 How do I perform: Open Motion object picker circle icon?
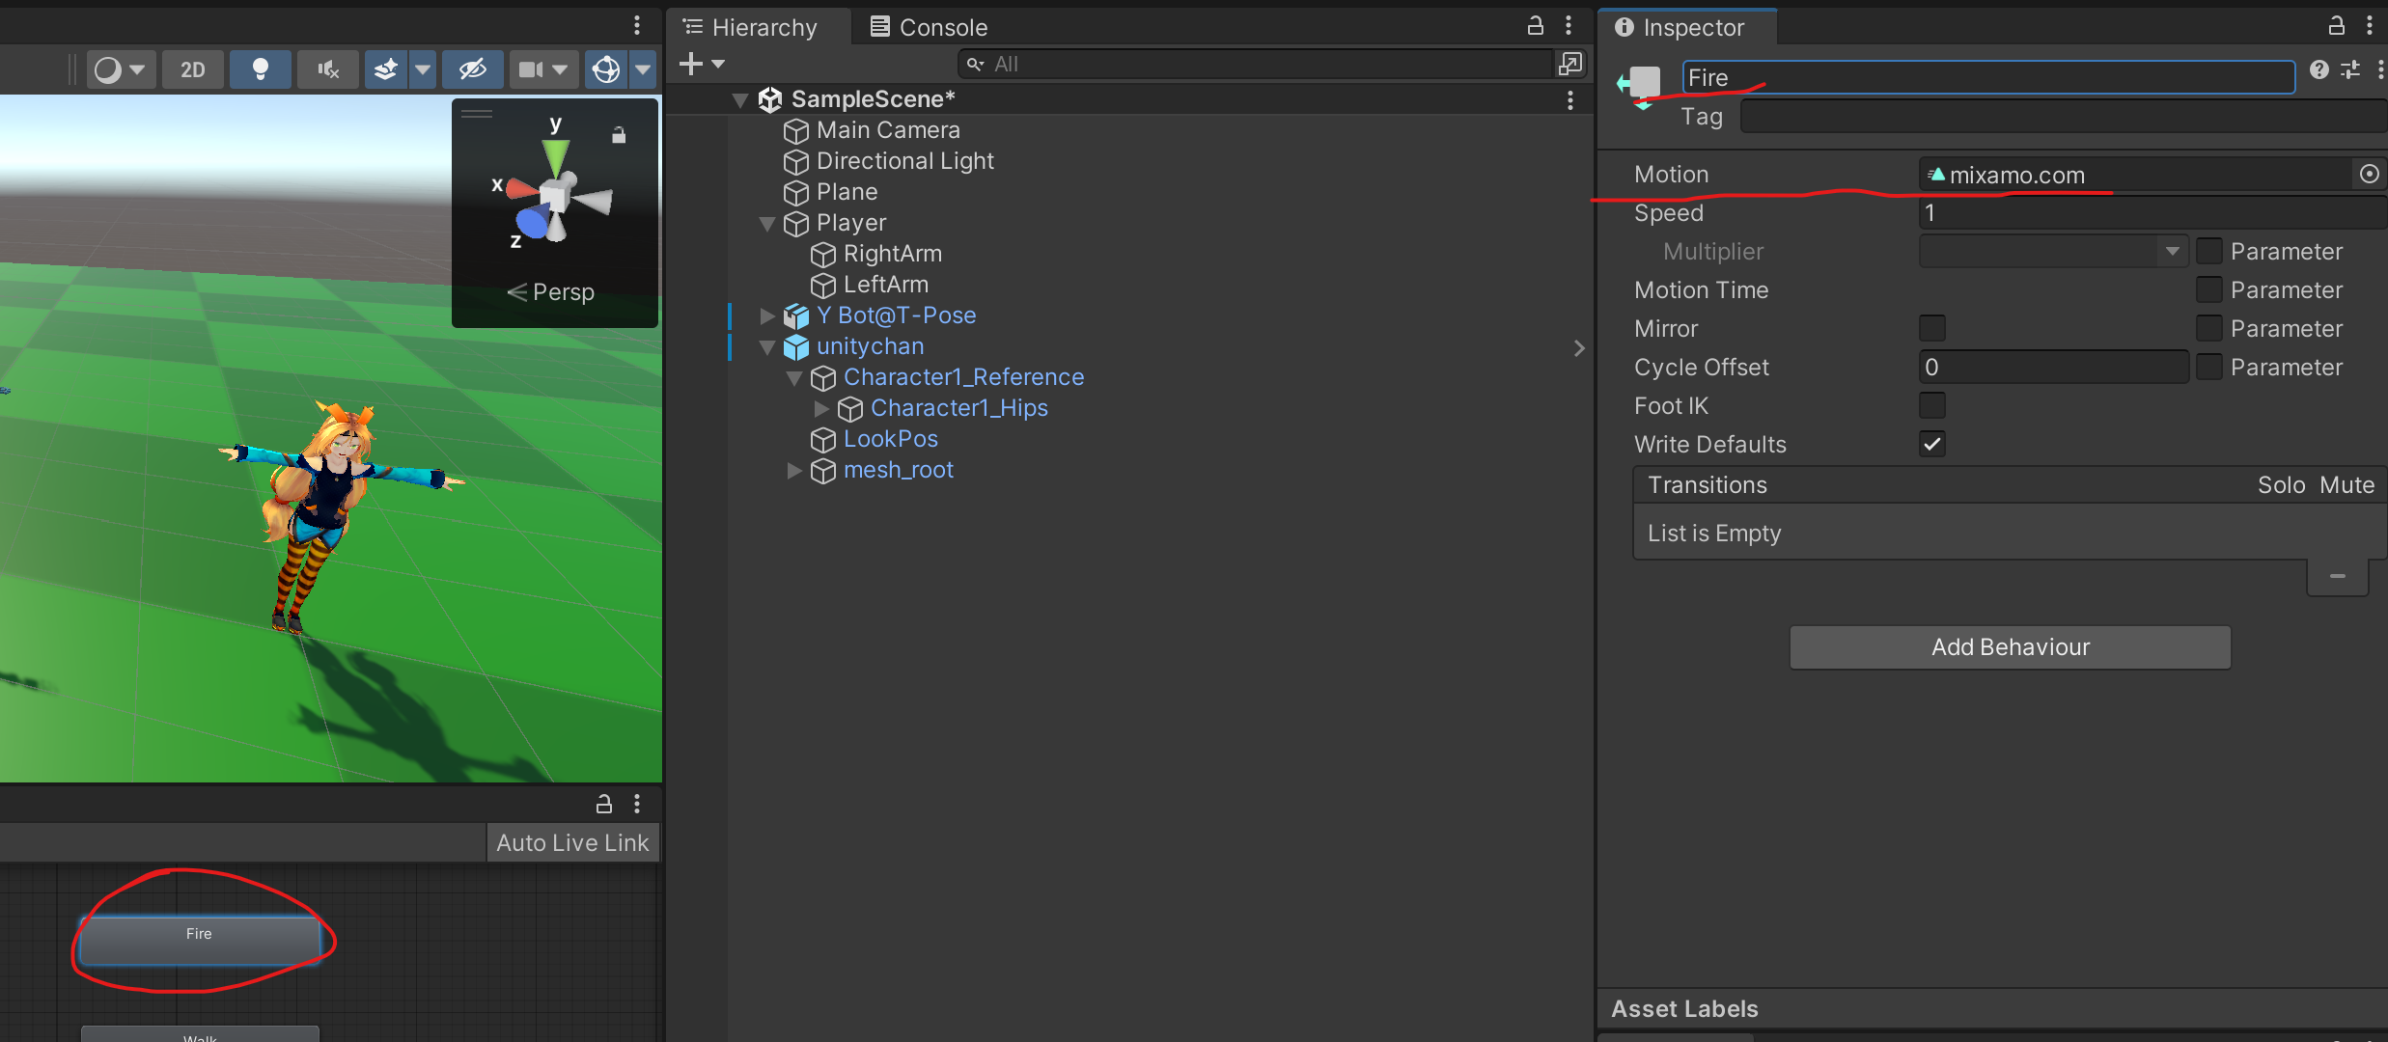(x=2369, y=174)
